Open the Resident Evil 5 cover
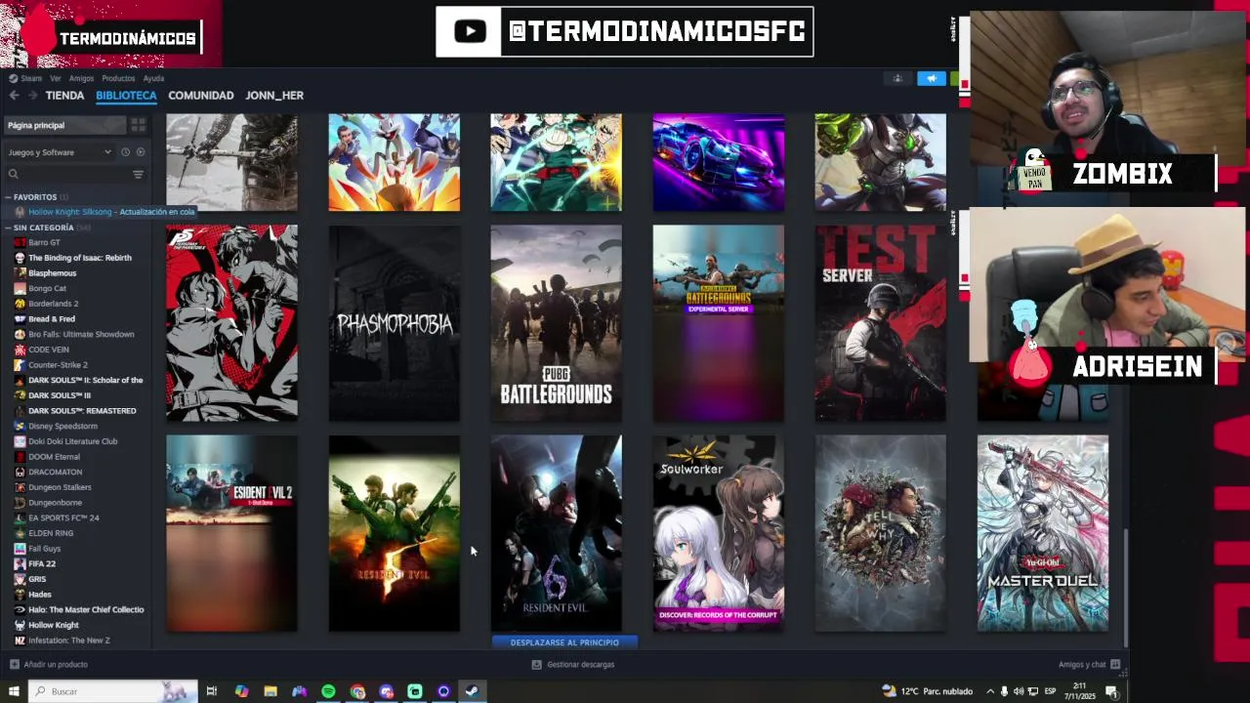 pyautogui.click(x=394, y=533)
